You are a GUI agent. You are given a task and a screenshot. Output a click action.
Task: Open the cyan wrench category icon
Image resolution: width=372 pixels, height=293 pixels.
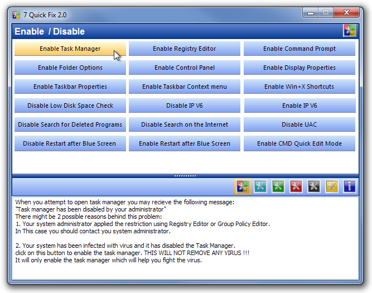(260, 186)
